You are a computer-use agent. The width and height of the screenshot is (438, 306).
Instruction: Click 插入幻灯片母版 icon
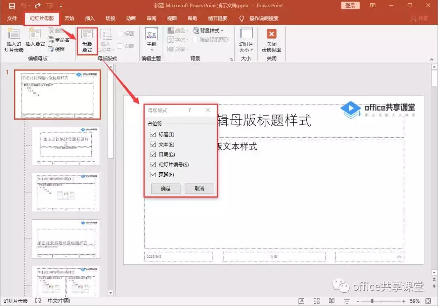point(14,41)
